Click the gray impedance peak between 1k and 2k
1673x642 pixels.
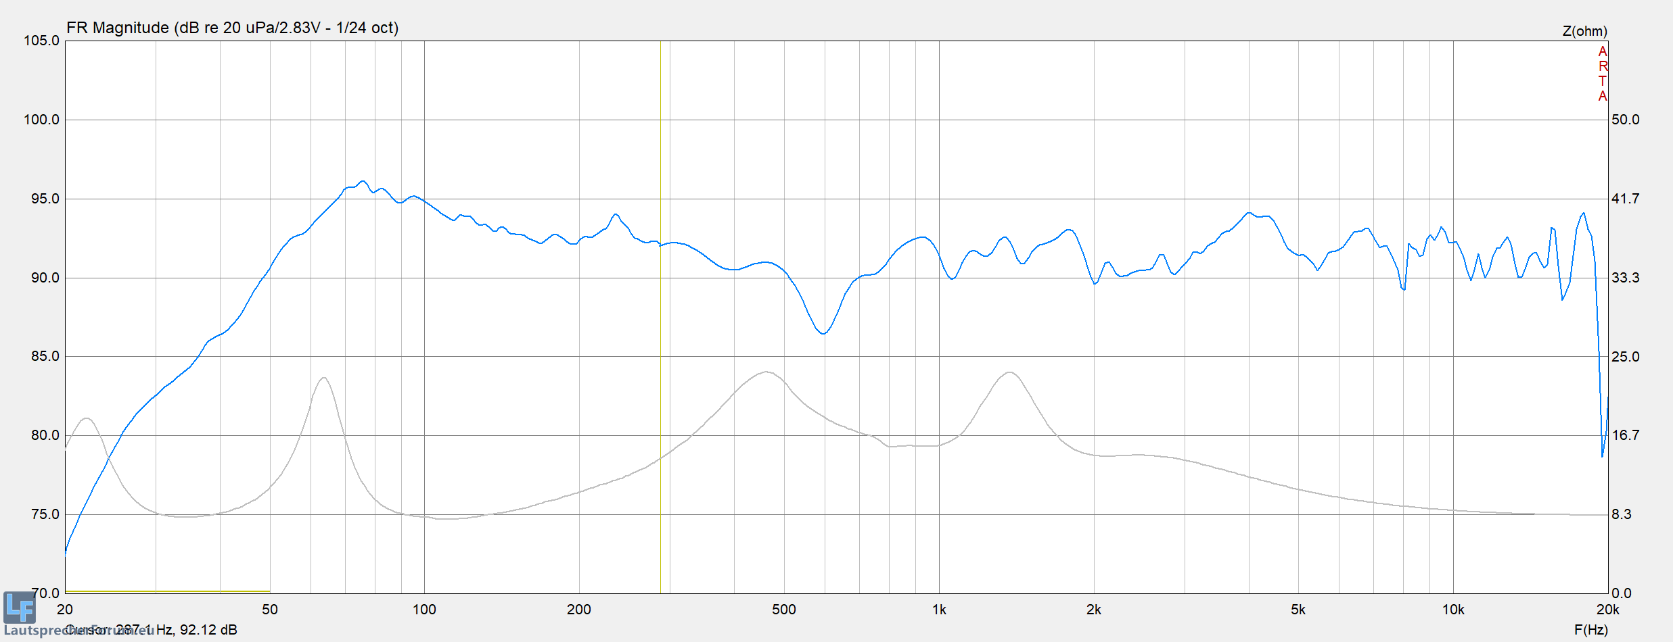click(x=1009, y=372)
